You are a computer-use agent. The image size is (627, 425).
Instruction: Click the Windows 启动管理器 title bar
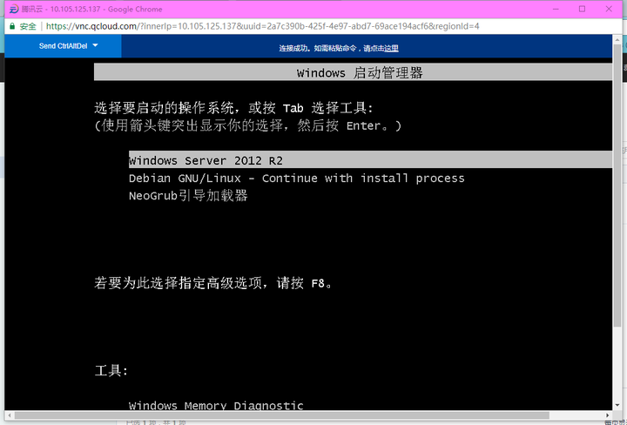point(360,72)
